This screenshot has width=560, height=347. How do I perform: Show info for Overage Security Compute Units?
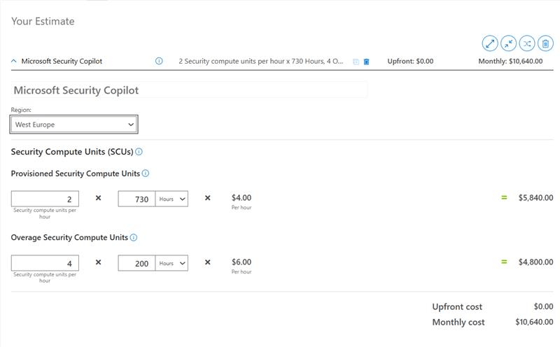134,238
